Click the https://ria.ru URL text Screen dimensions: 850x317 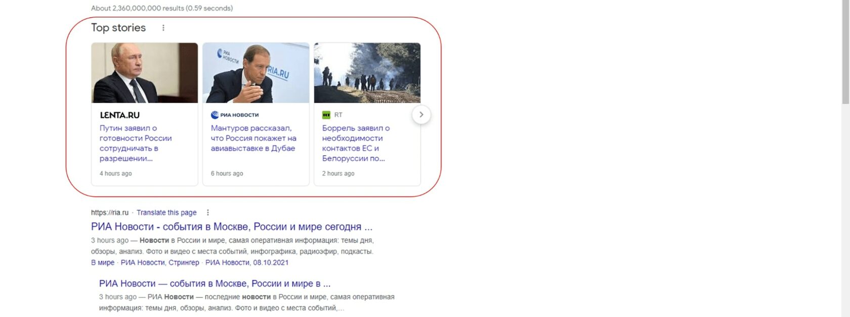[x=110, y=213]
